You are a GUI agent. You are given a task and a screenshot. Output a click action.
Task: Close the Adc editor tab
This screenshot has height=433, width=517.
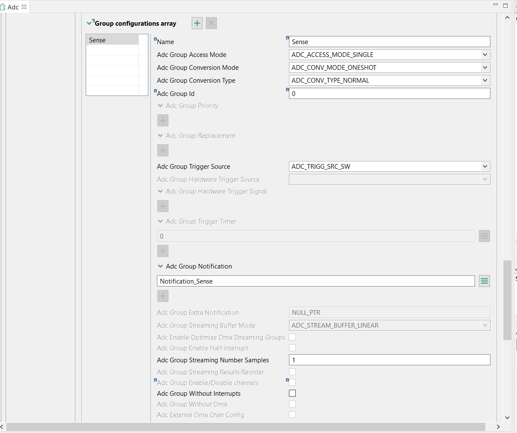(x=24, y=7)
